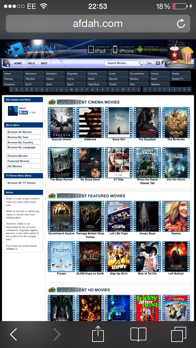Open Addicted movie poster
This screenshot has height=348, width=196.
90,123
